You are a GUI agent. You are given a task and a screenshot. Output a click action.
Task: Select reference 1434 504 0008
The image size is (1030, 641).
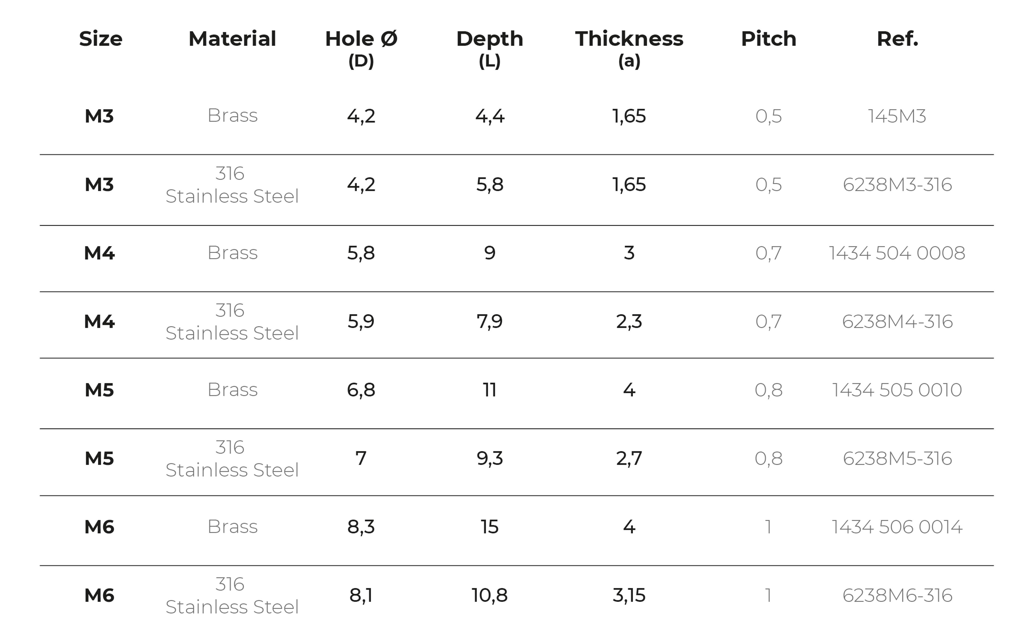(x=897, y=253)
